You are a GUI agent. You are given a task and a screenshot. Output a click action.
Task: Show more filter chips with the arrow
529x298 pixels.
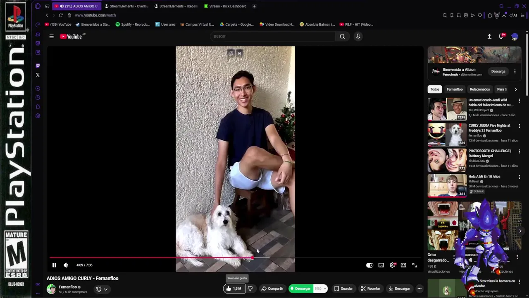pyautogui.click(x=515, y=89)
